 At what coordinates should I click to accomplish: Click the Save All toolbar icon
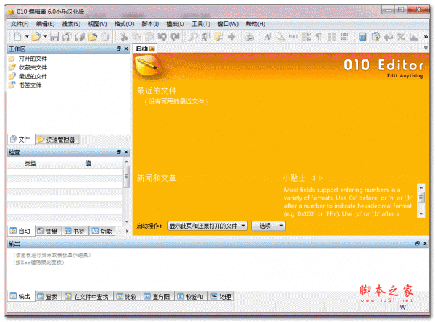coord(80,37)
